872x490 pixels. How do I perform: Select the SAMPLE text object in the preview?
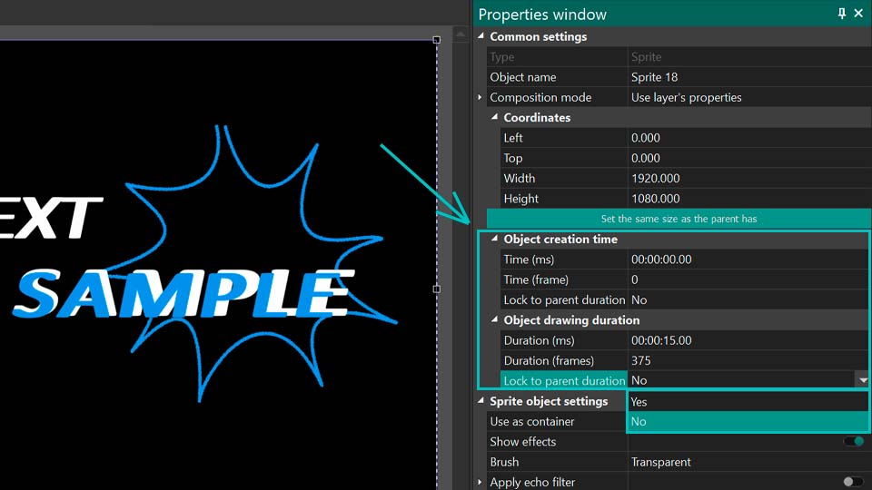183,293
